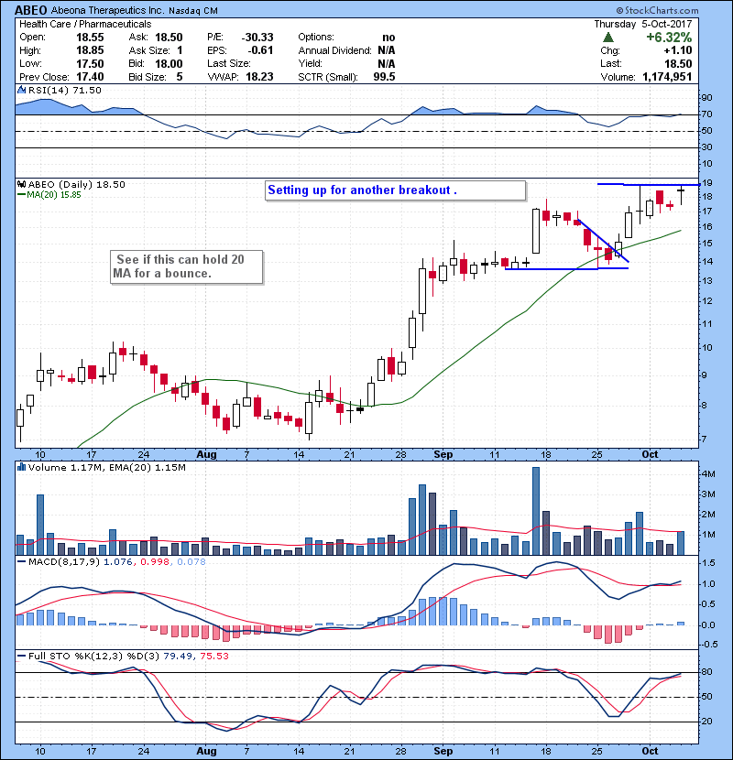Screen dimensions: 733x760
Task: Click the 'See if this can hold 20 MA' note
Action: pos(187,266)
